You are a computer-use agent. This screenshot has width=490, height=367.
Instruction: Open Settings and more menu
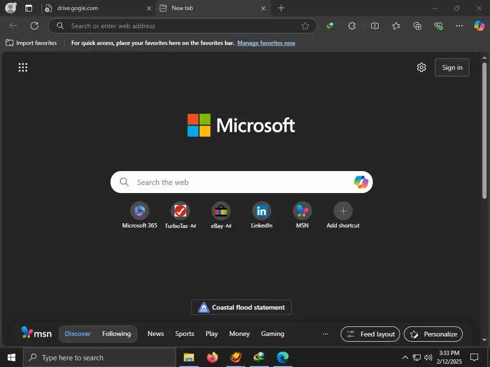[x=459, y=26]
